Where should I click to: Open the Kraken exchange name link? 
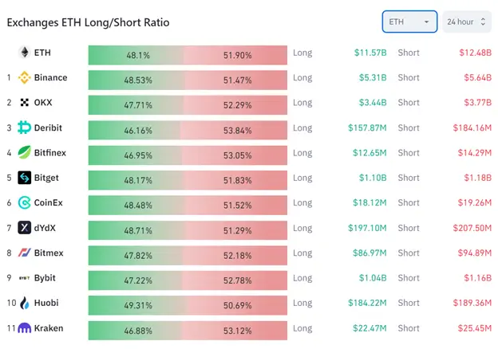49,328
